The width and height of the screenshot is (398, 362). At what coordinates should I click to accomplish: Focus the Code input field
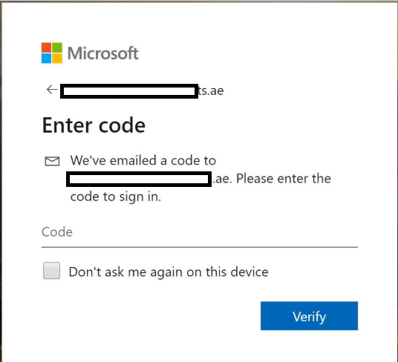(200, 234)
